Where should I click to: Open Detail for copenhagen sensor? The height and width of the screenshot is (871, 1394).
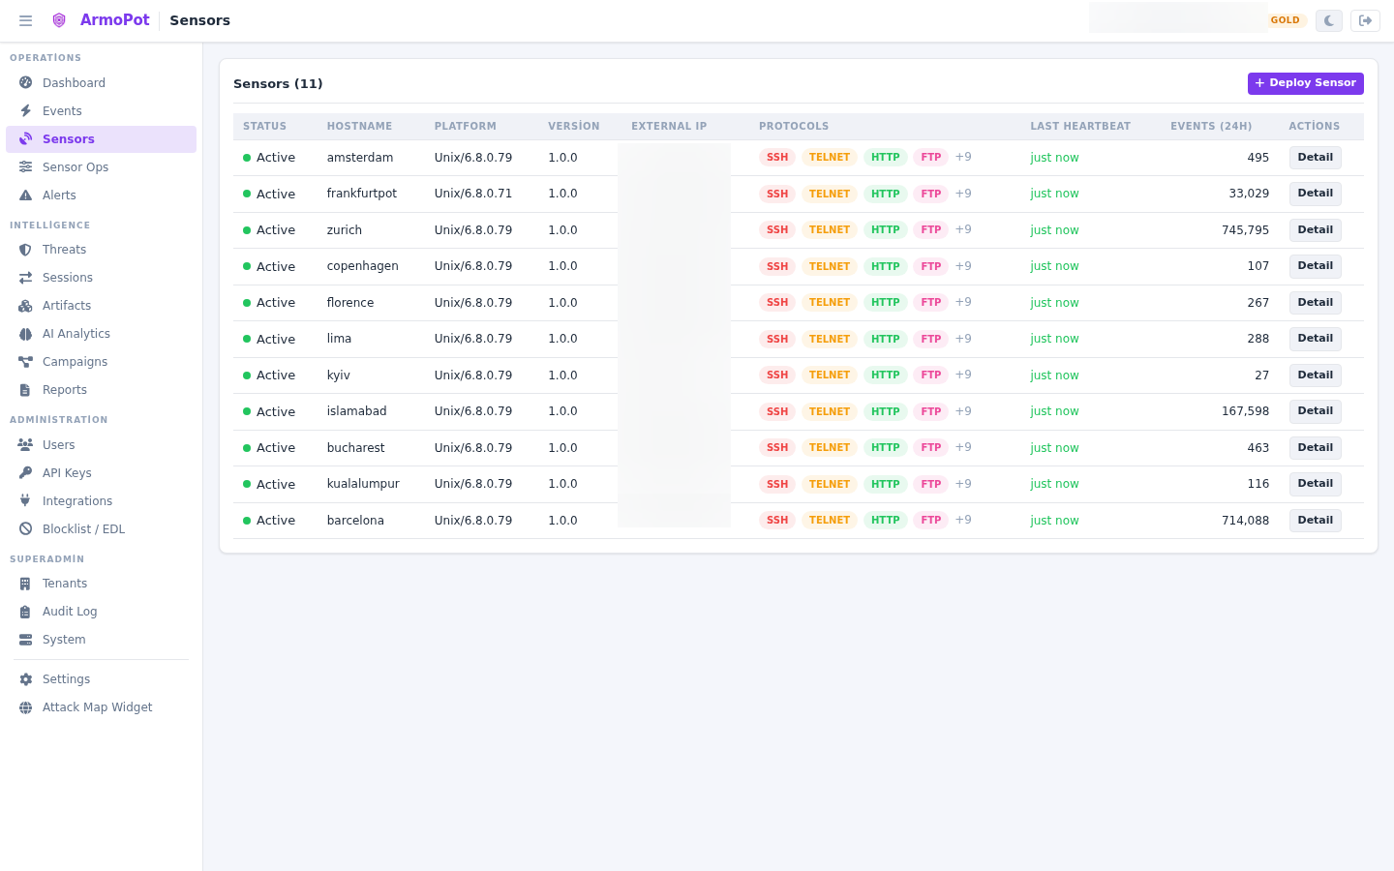pyautogui.click(x=1315, y=266)
